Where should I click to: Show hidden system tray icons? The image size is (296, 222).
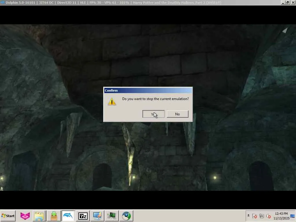pyautogui.click(x=248, y=216)
